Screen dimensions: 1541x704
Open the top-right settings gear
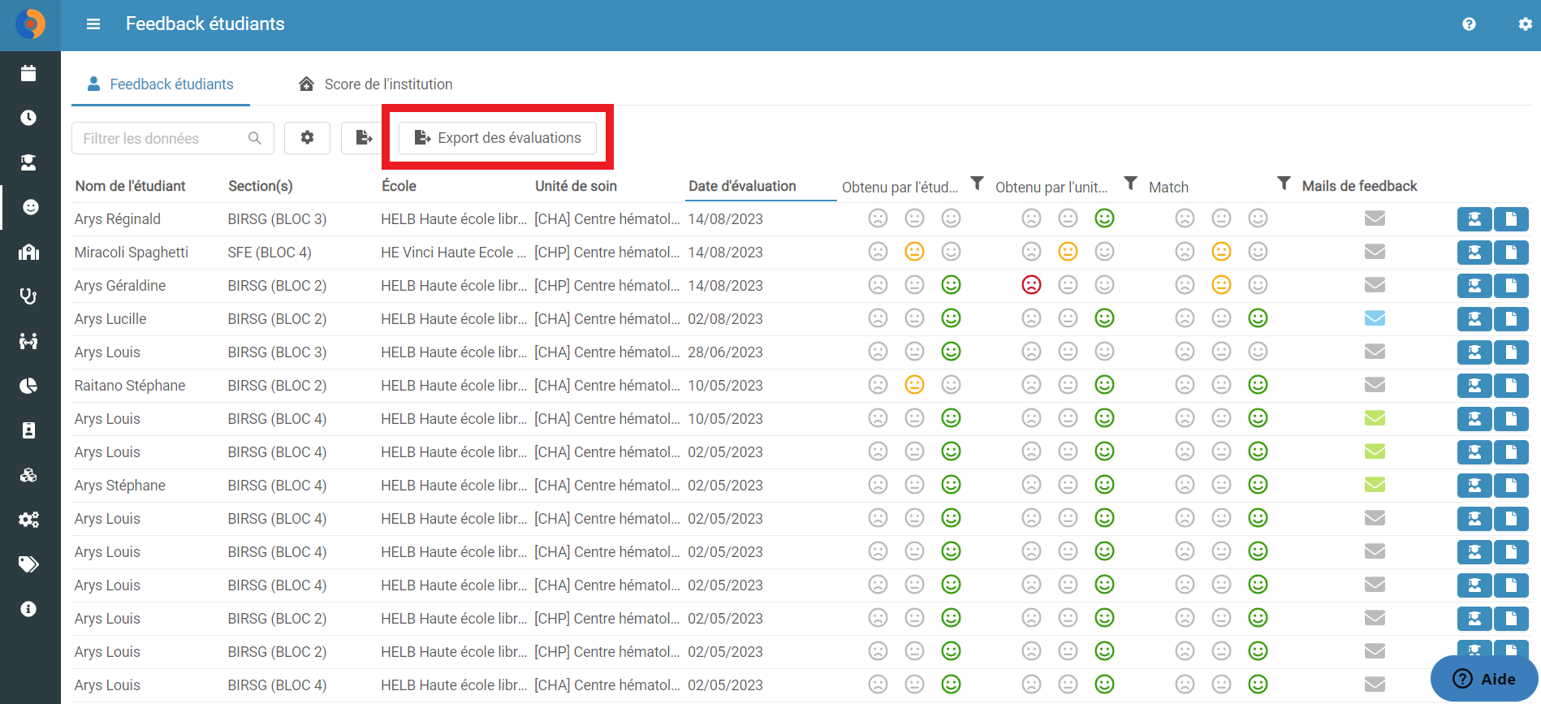[x=1525, y=24]
